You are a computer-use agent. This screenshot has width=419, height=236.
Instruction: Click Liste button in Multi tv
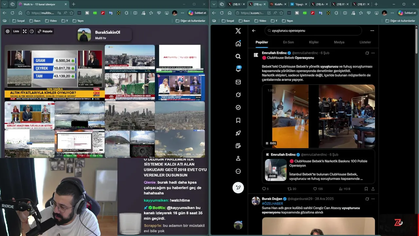(16, 31)
